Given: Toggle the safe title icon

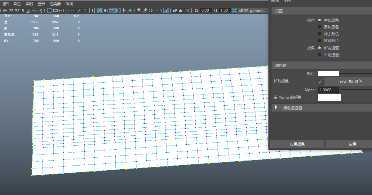Looking at the screenshot, I should coord(85,11).
